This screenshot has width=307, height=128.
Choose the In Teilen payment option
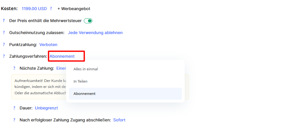pyautogui.click(x=80, y=81)
